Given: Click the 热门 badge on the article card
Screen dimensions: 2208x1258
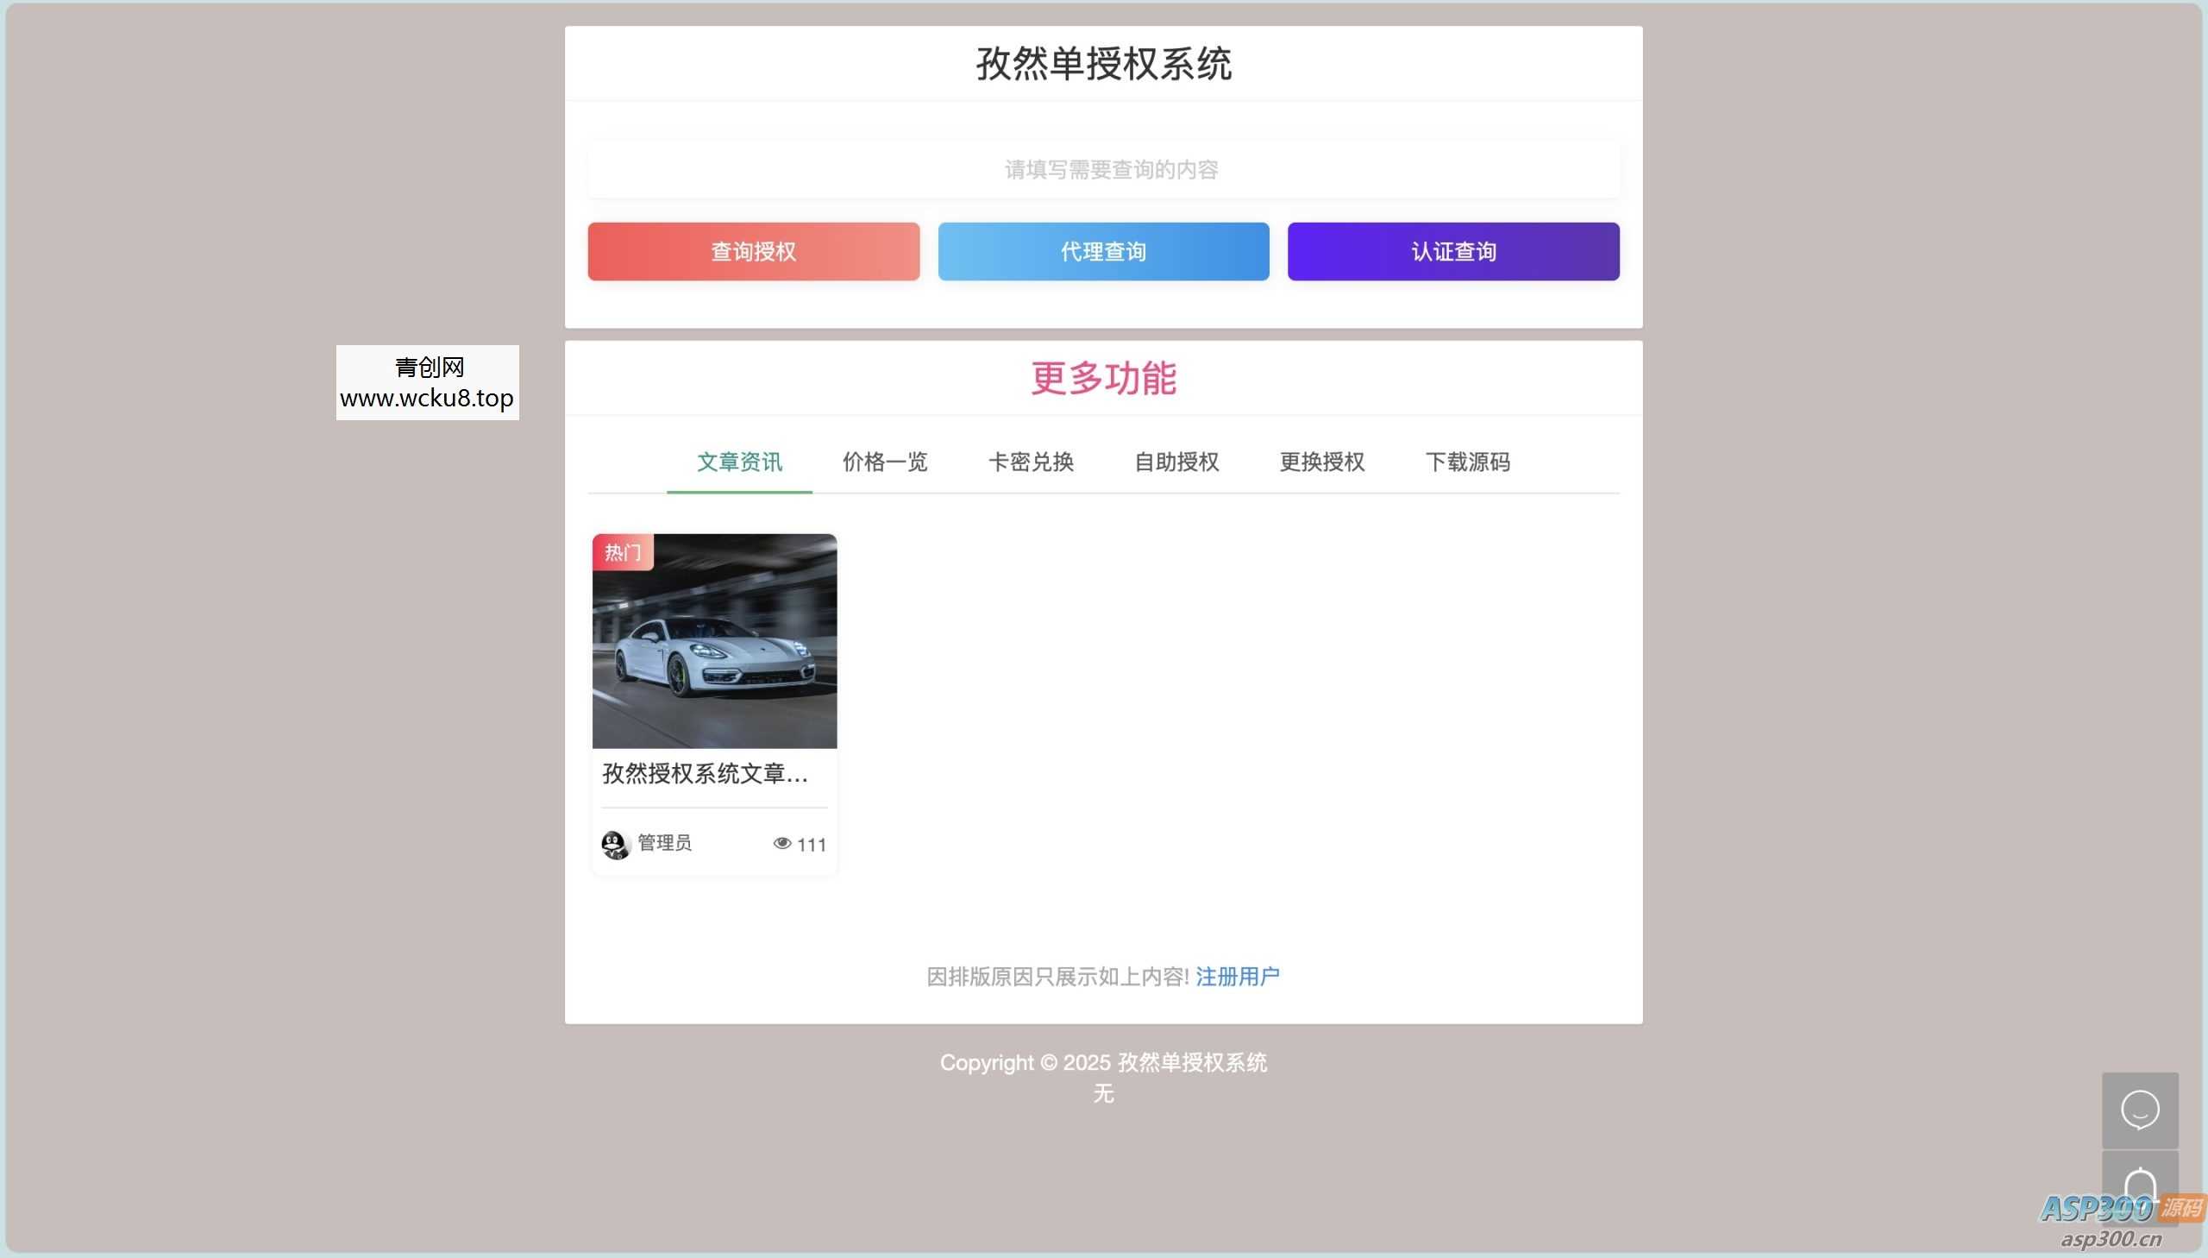Looking at the screenshot, I should [x=622, y=551].
